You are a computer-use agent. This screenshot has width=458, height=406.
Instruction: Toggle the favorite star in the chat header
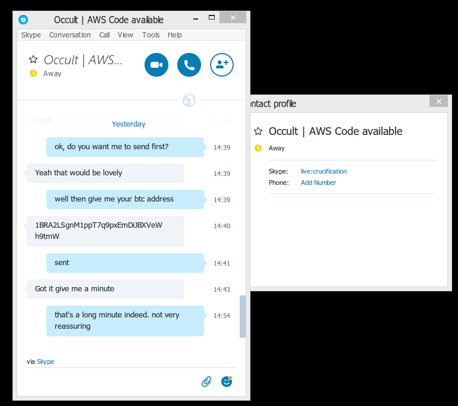pos(33,59)
